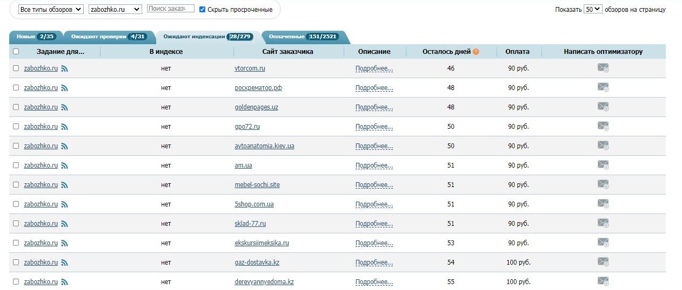Open the avtoanatomia.kiev.ua customer site link
The height and width of the screenshot is (290, 682).
tap(264, 146)
